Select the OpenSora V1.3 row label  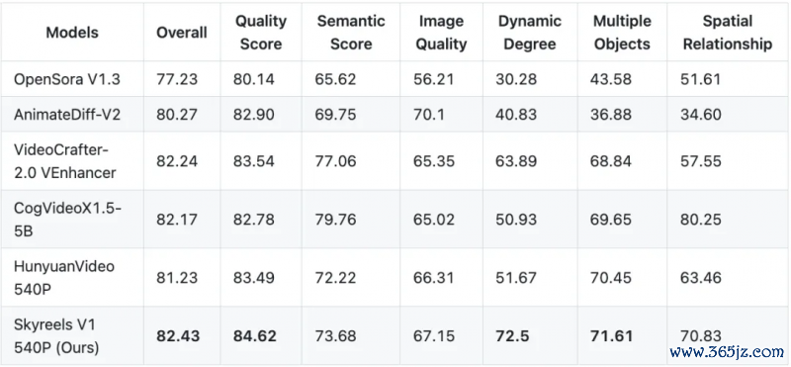67,79
